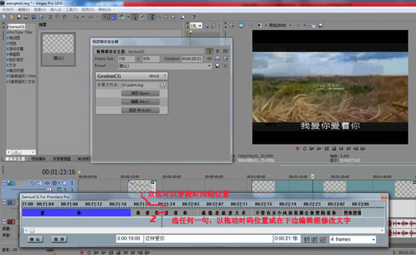Click the track motion icon on video track 1
The image size is (416, 255).
[40, 183]
